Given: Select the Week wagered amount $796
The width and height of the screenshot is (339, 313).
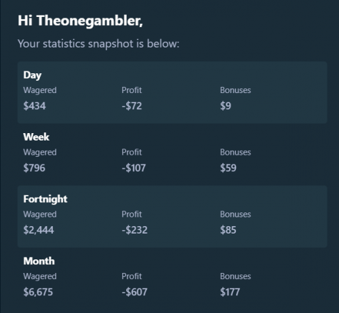Looking at the screenshot, I should pos(35,168).
